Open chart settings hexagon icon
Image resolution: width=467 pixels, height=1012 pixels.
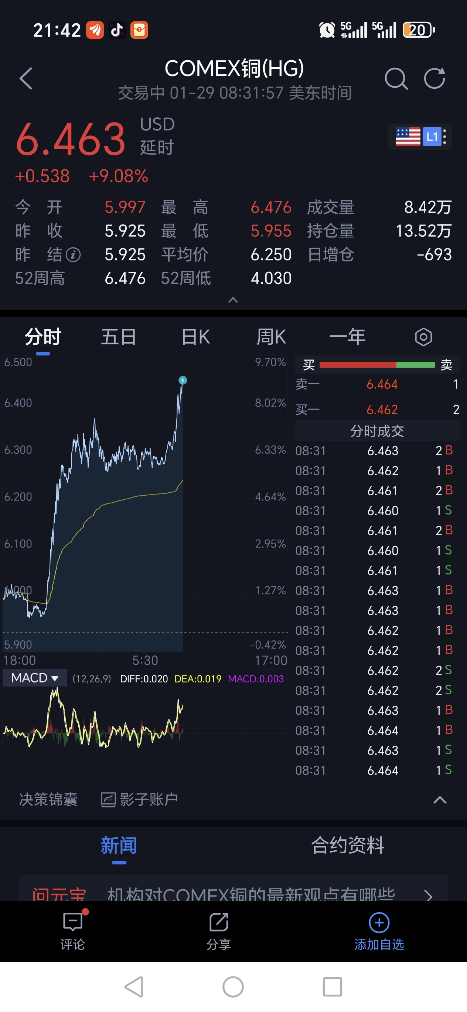tap(423, 337)
